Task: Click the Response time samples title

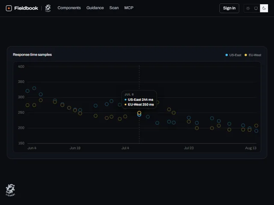Action: pos(33,55)
